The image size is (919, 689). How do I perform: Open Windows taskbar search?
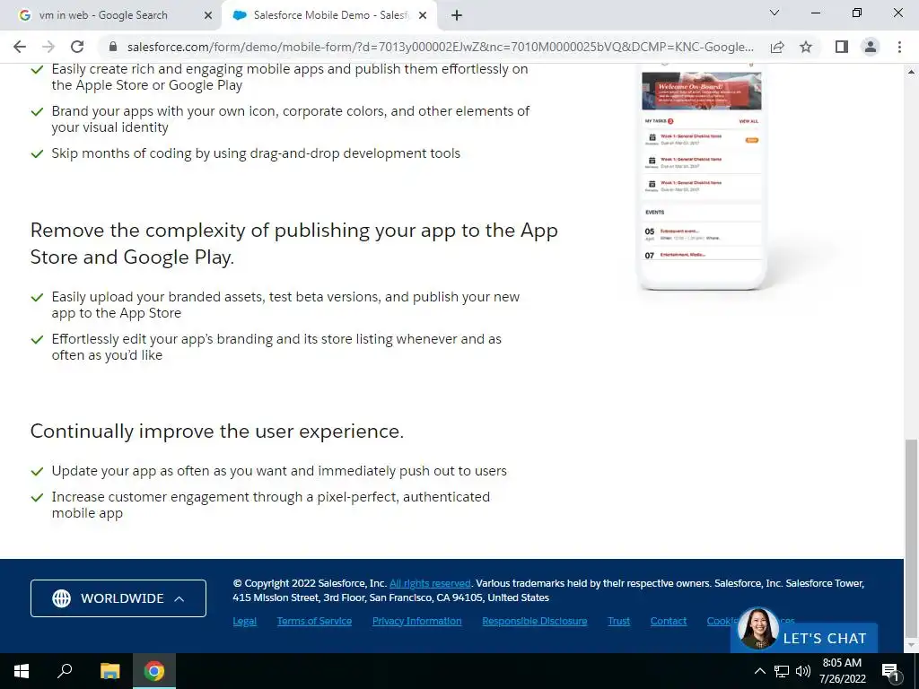click(x=65, y=671)
